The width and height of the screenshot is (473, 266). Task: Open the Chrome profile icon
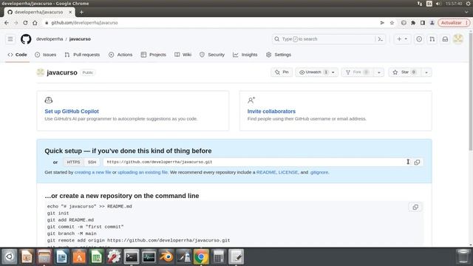pos(432,23)
